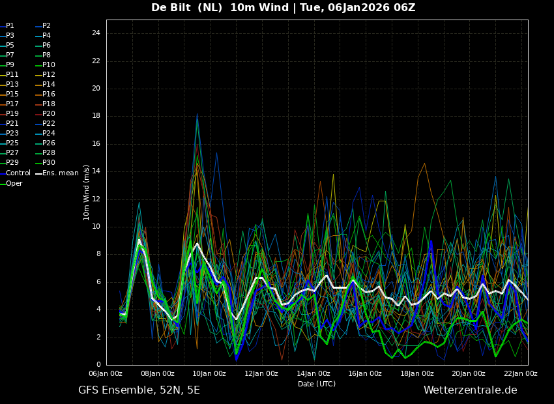Click the Wetterzentrale.de credit text
This screenshot has height=404, width=554.
471,390
